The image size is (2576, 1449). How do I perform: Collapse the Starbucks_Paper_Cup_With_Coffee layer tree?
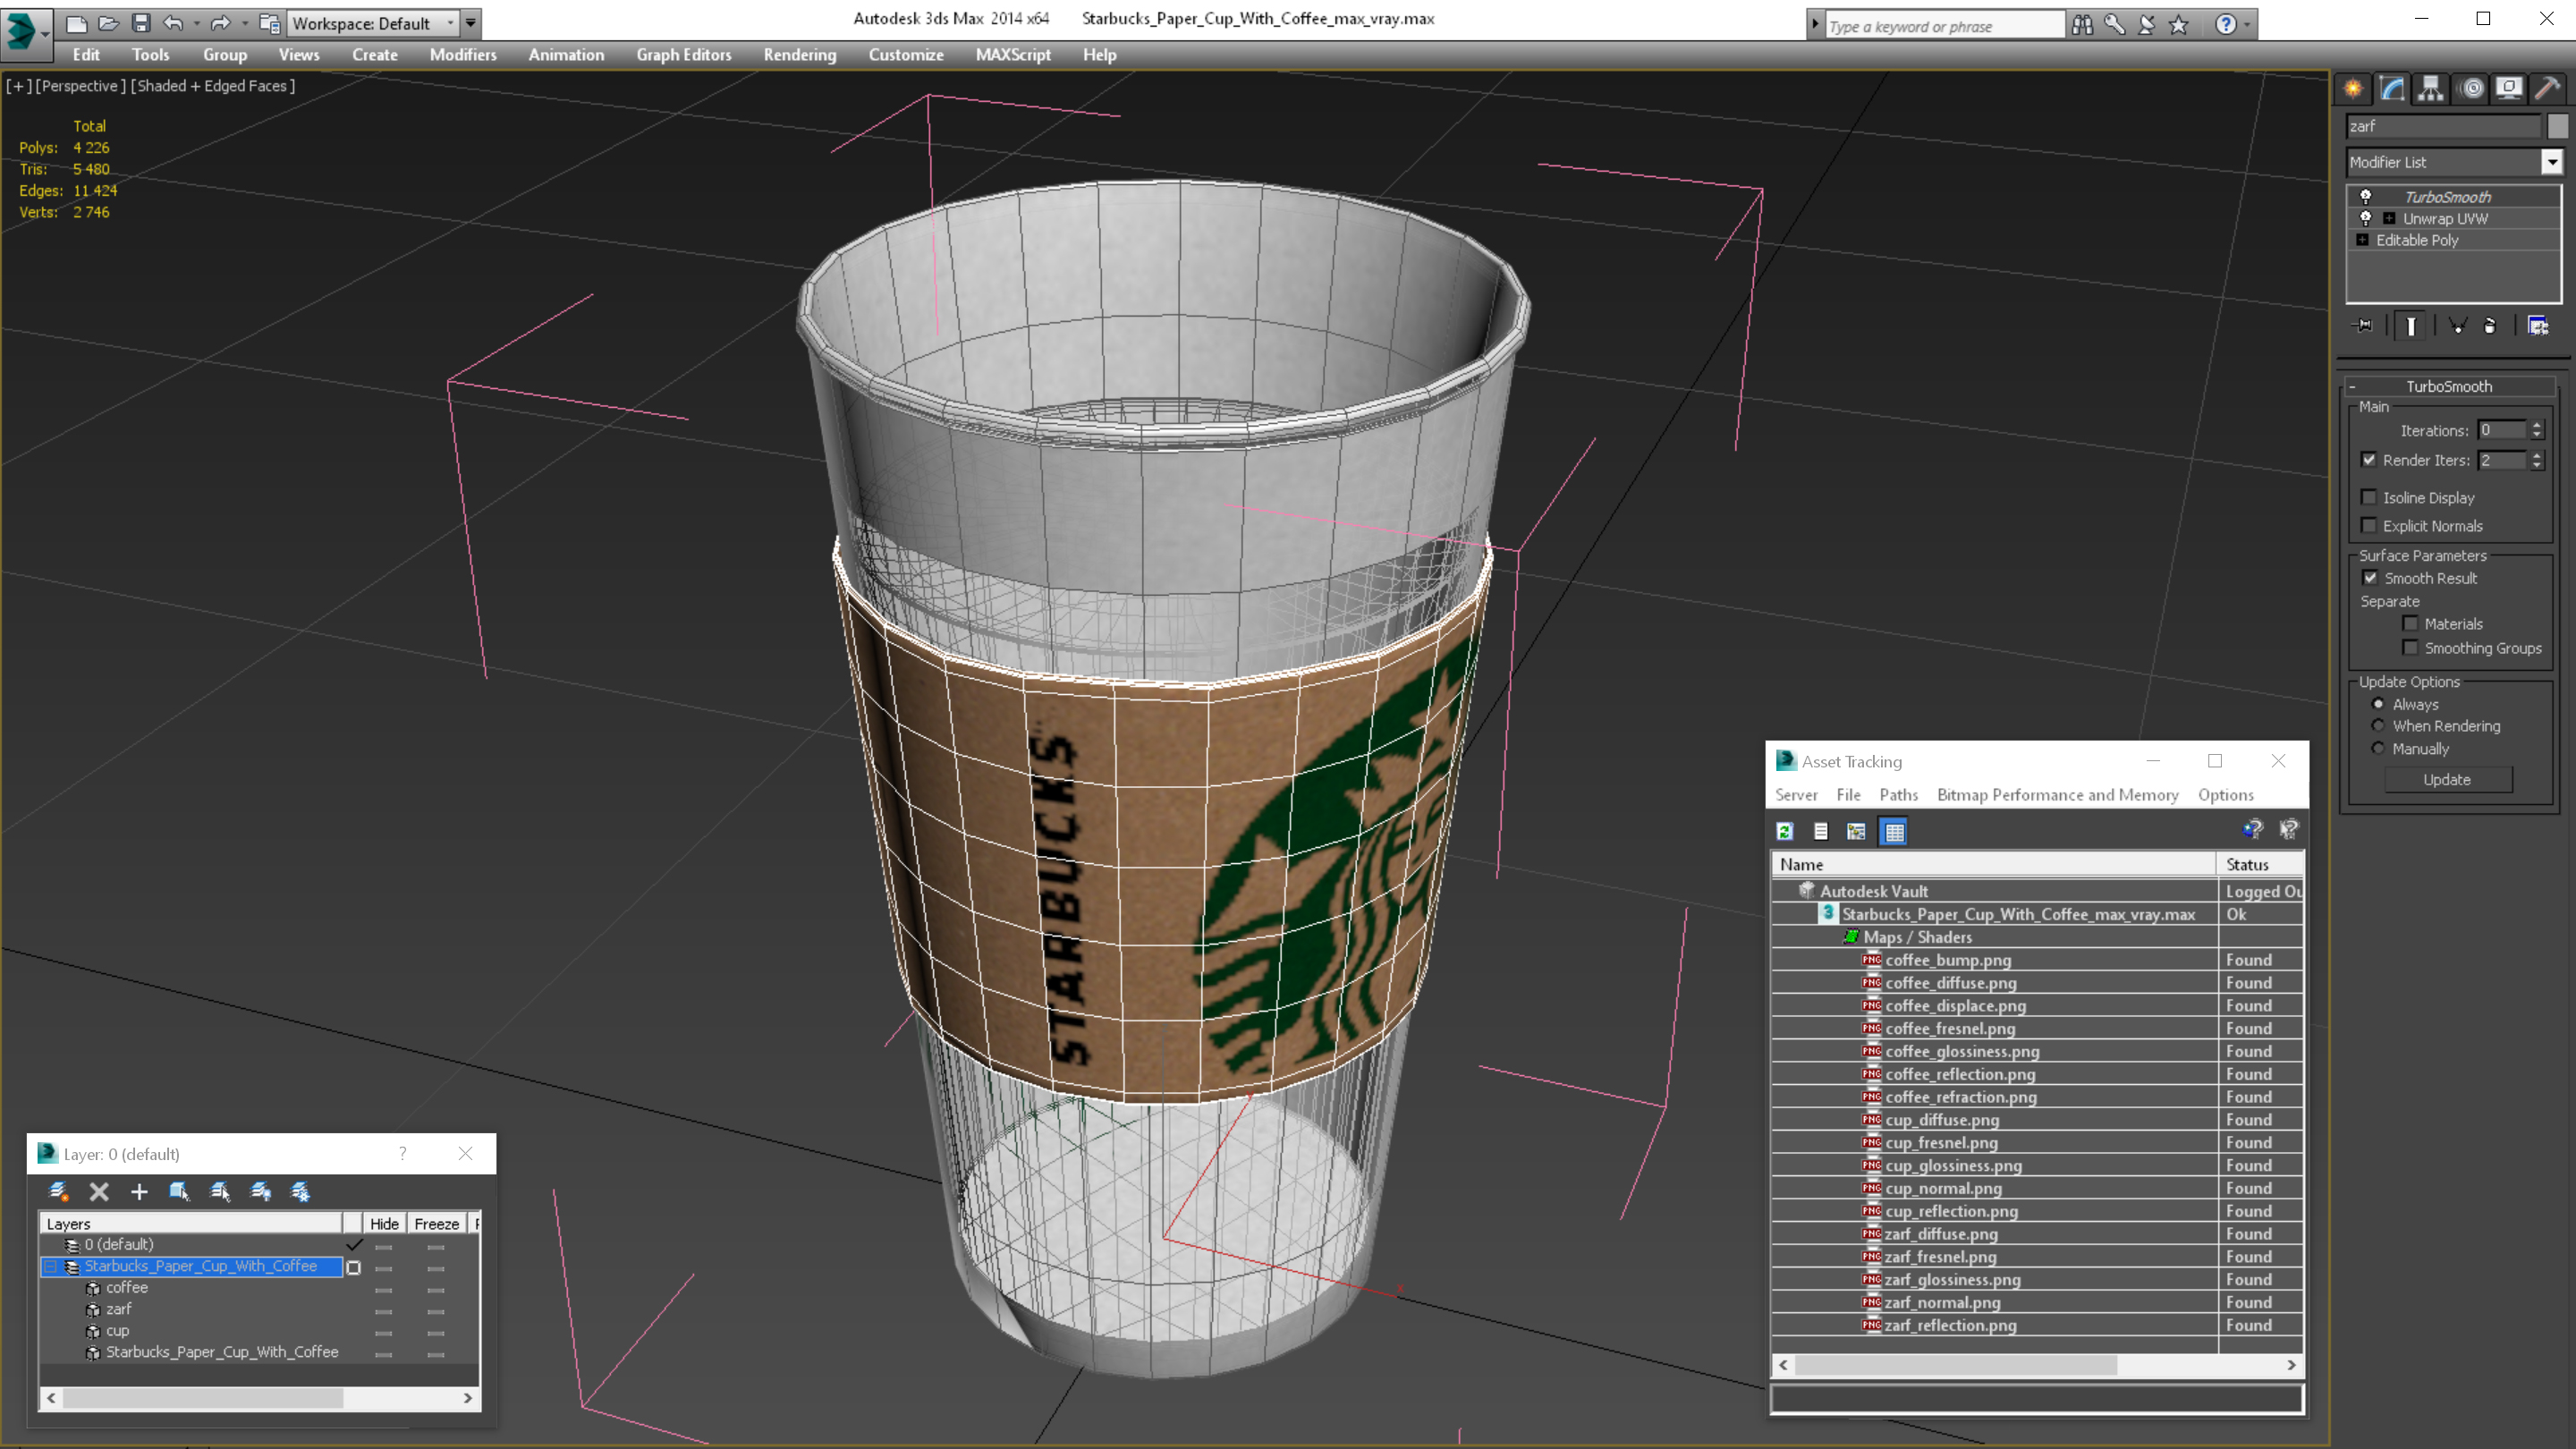pos(50,1266)
